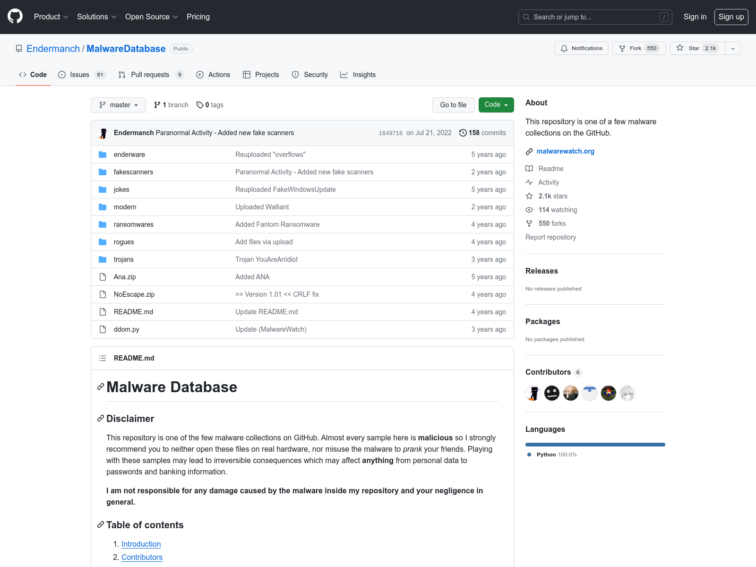Open commit hash 1849718
The width and height of the screenshot is (756, 567).
tap(390, 133)
